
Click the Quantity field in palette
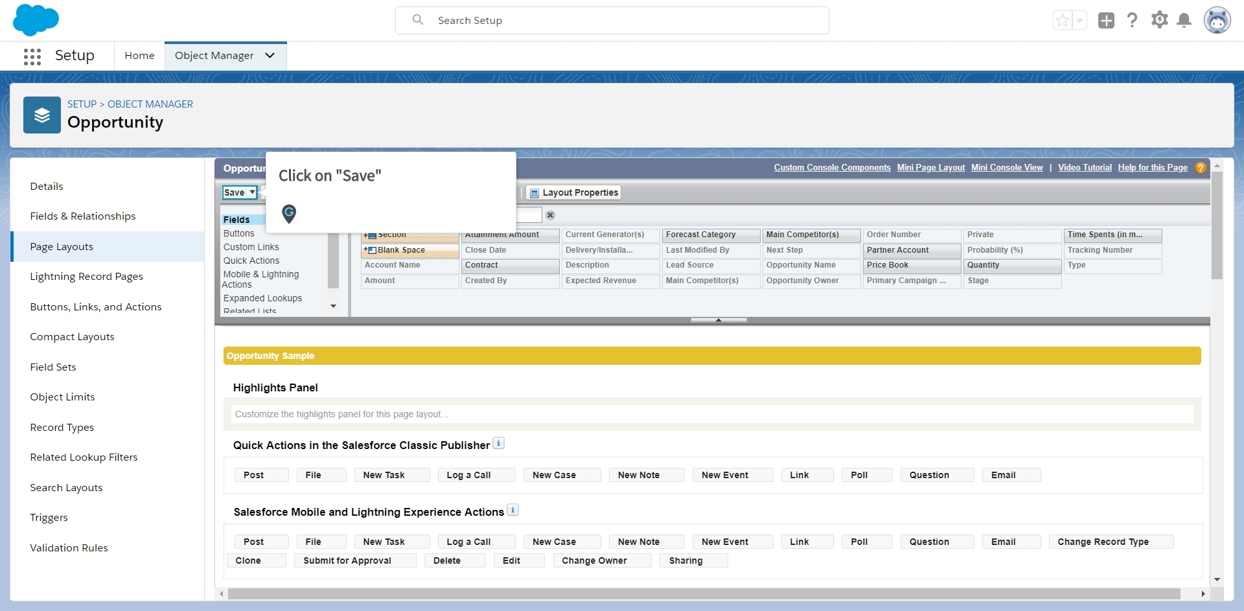pos(1012,266)
